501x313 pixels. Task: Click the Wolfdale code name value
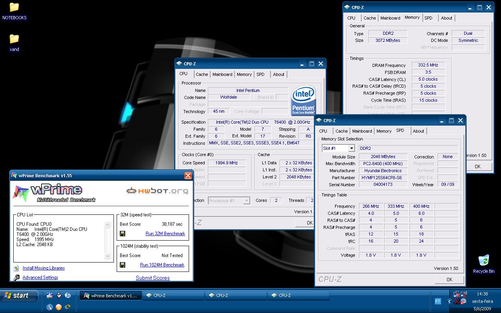click(229, 97)
